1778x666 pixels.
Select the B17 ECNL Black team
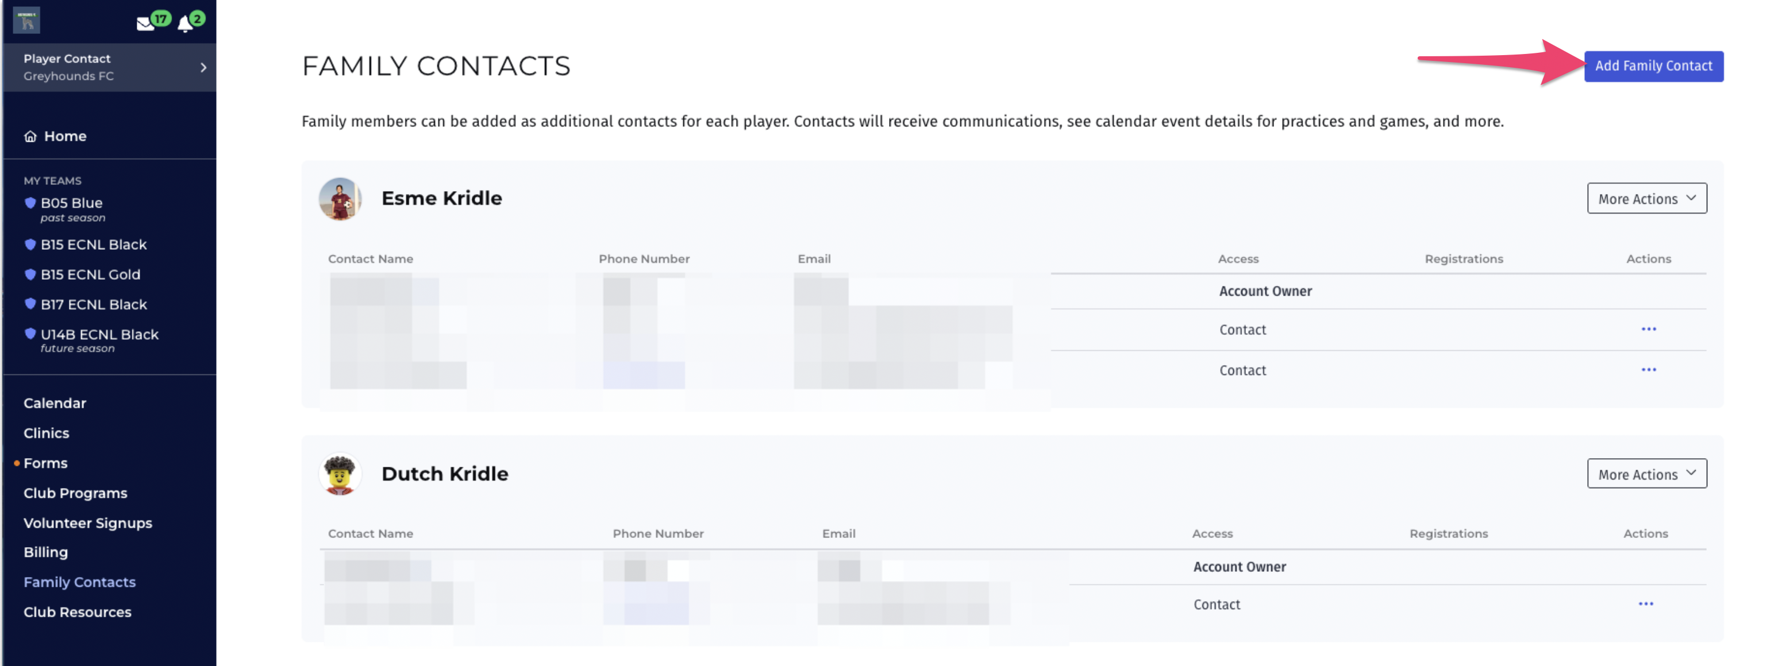(x=93, y=305)
